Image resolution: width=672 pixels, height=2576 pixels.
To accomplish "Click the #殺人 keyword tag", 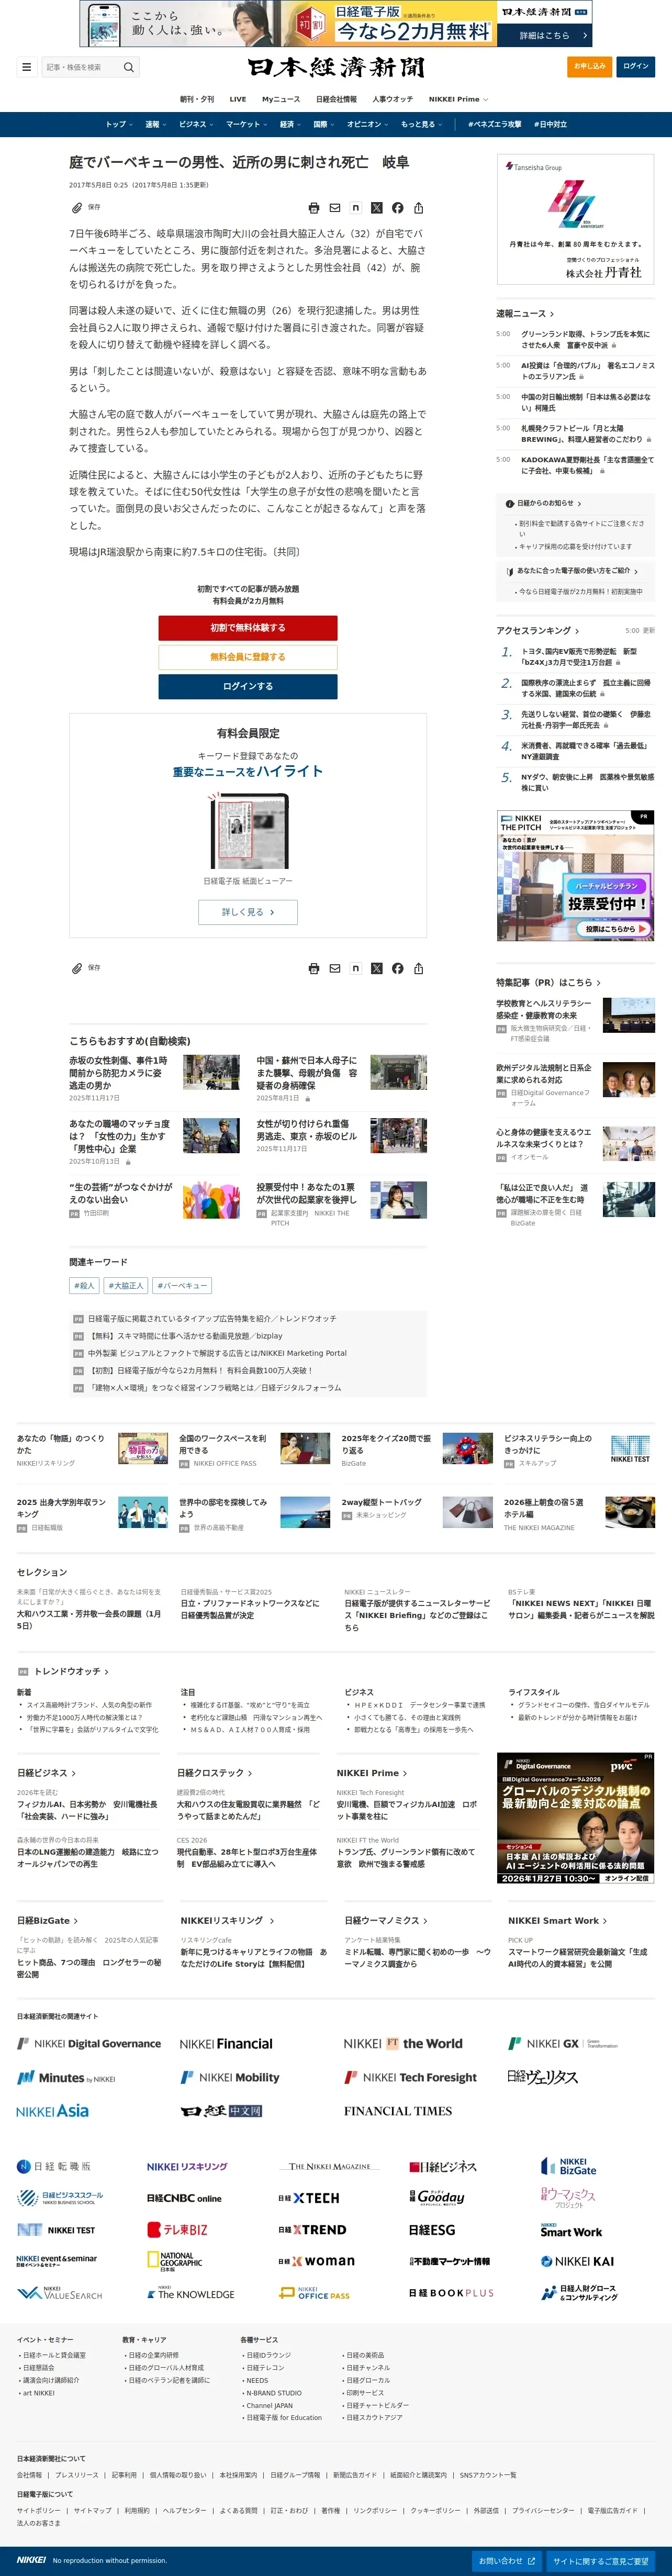I will pyautogui.click(x=84, y=1286).
